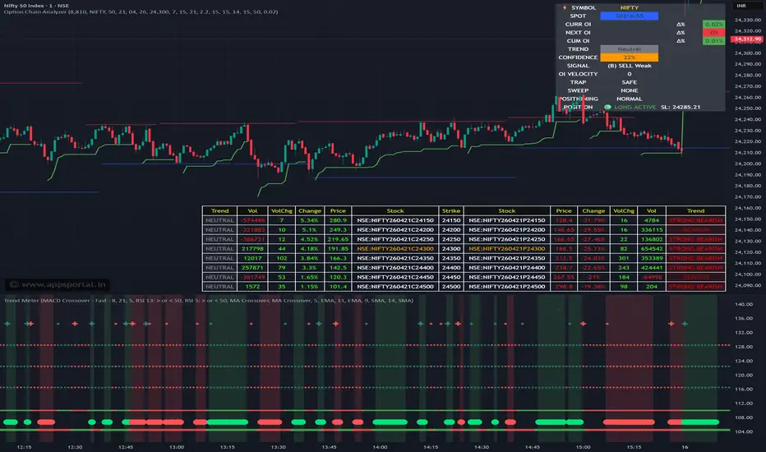766x452 pixels.
Task: Click the red 24,312.90 last price label
Action: [747, 39]
